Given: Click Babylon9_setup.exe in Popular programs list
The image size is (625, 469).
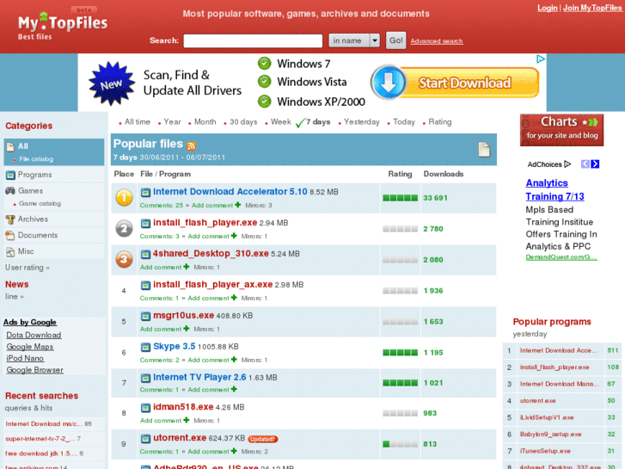Looking at the screenshot, I should pyautogui.click(x=550, y=435).
